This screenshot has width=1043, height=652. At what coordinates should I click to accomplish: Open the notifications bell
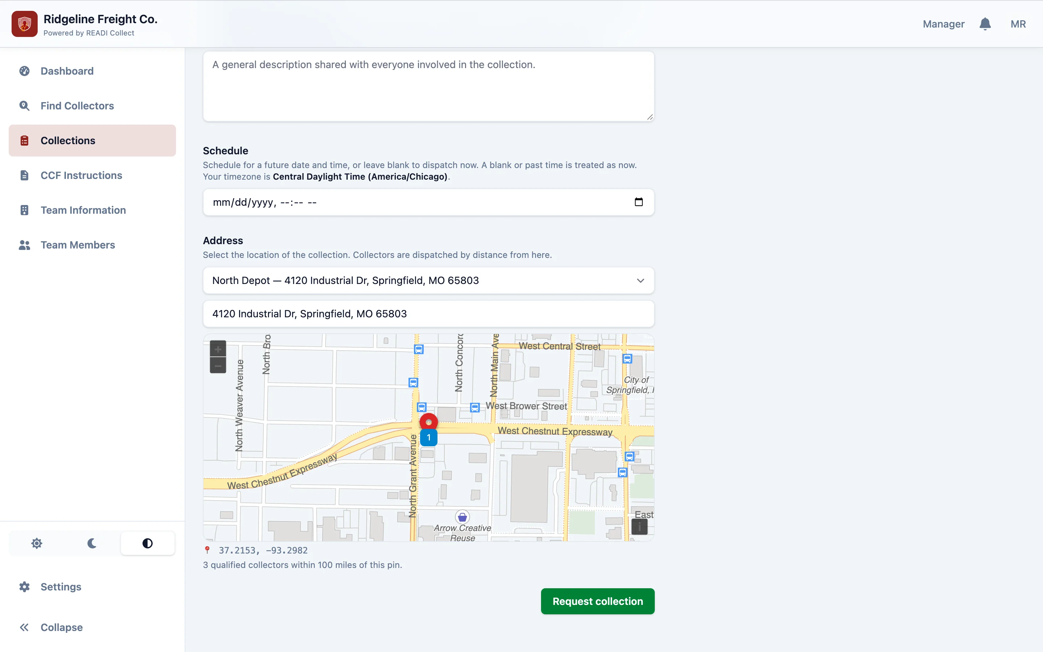click(985, 24)
